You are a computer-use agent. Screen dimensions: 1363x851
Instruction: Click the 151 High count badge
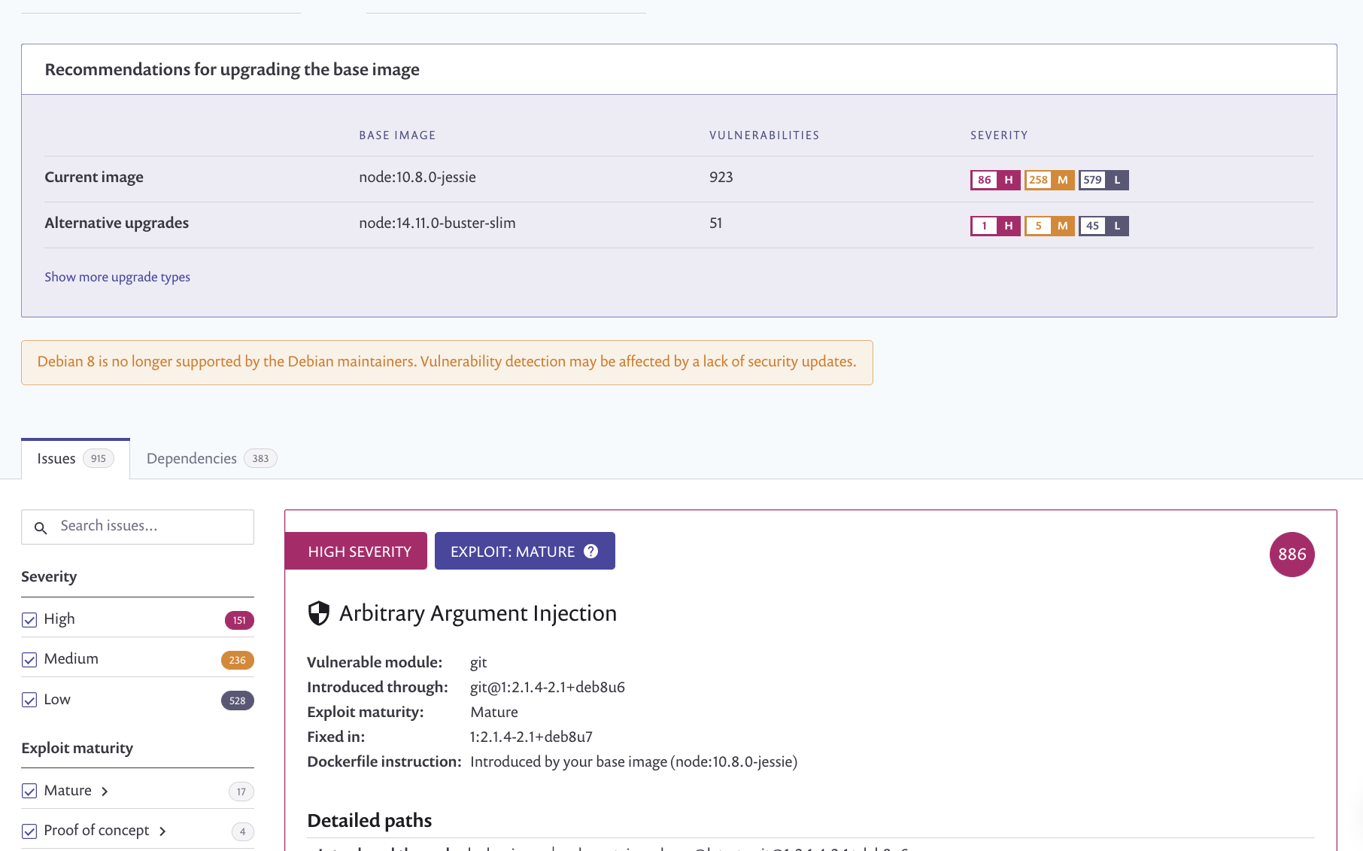(x=239, y=620)
